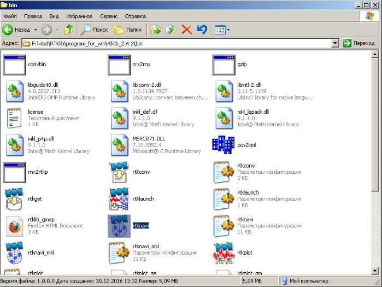Select the rtknavi_mkl configuration settings file
Screen dimensions: 382x287
tap(119, 251)
